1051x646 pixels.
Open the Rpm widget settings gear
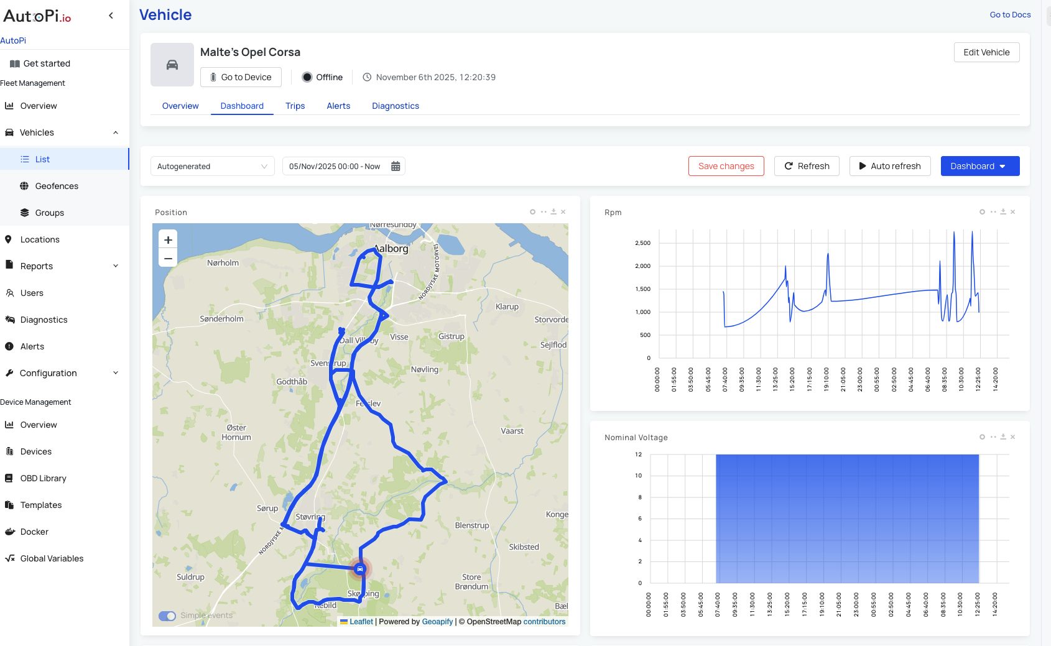point(982,211)
